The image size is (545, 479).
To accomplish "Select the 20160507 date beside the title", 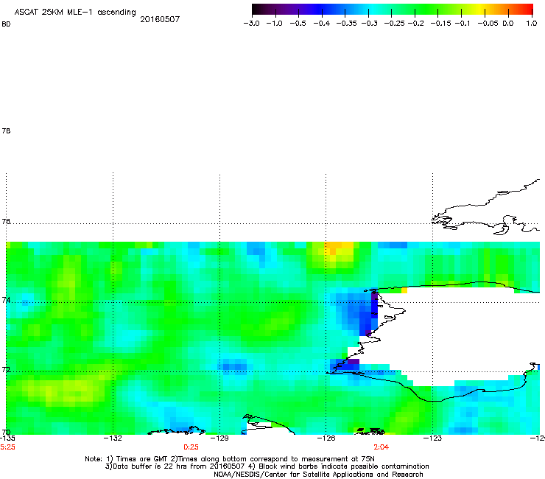I will coord(160,19).
